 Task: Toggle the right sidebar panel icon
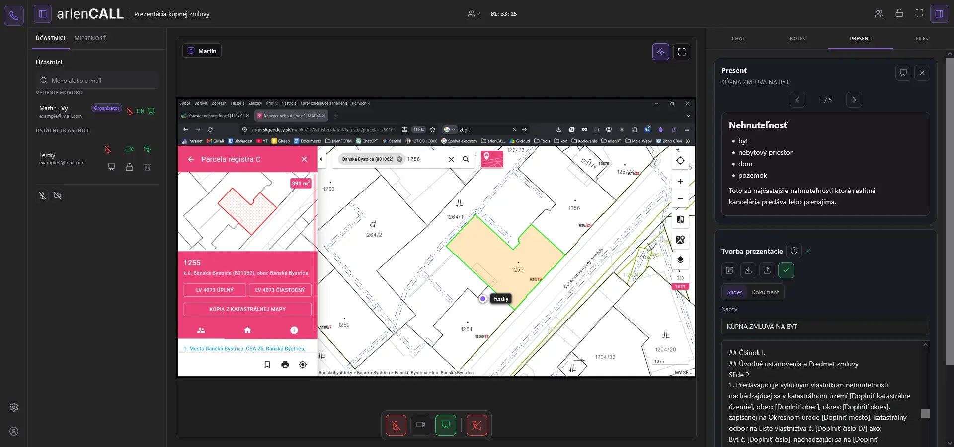[x=939, y=14]
